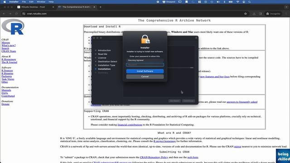The height and width of the screenshot is (163, 290).
Task: Select Installation Type step in Installer
Action: pos(106,65)
